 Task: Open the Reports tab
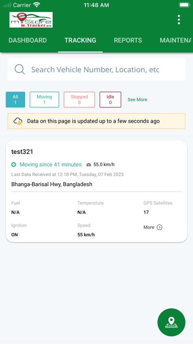[x=128, y=40]
